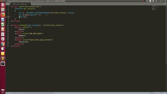The image size is (167, 94).
Task: Click 'id="multiple_values"' attribute text
Action: (x=53, y=25)
